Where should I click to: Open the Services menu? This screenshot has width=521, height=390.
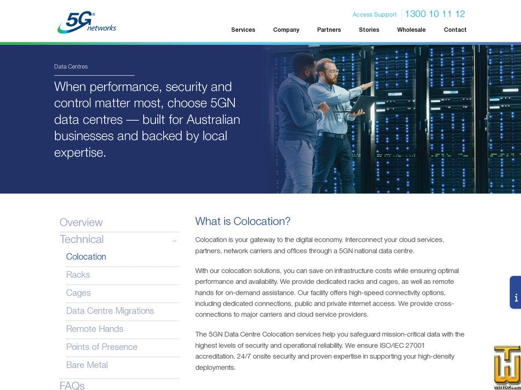(x=243, y=30)
